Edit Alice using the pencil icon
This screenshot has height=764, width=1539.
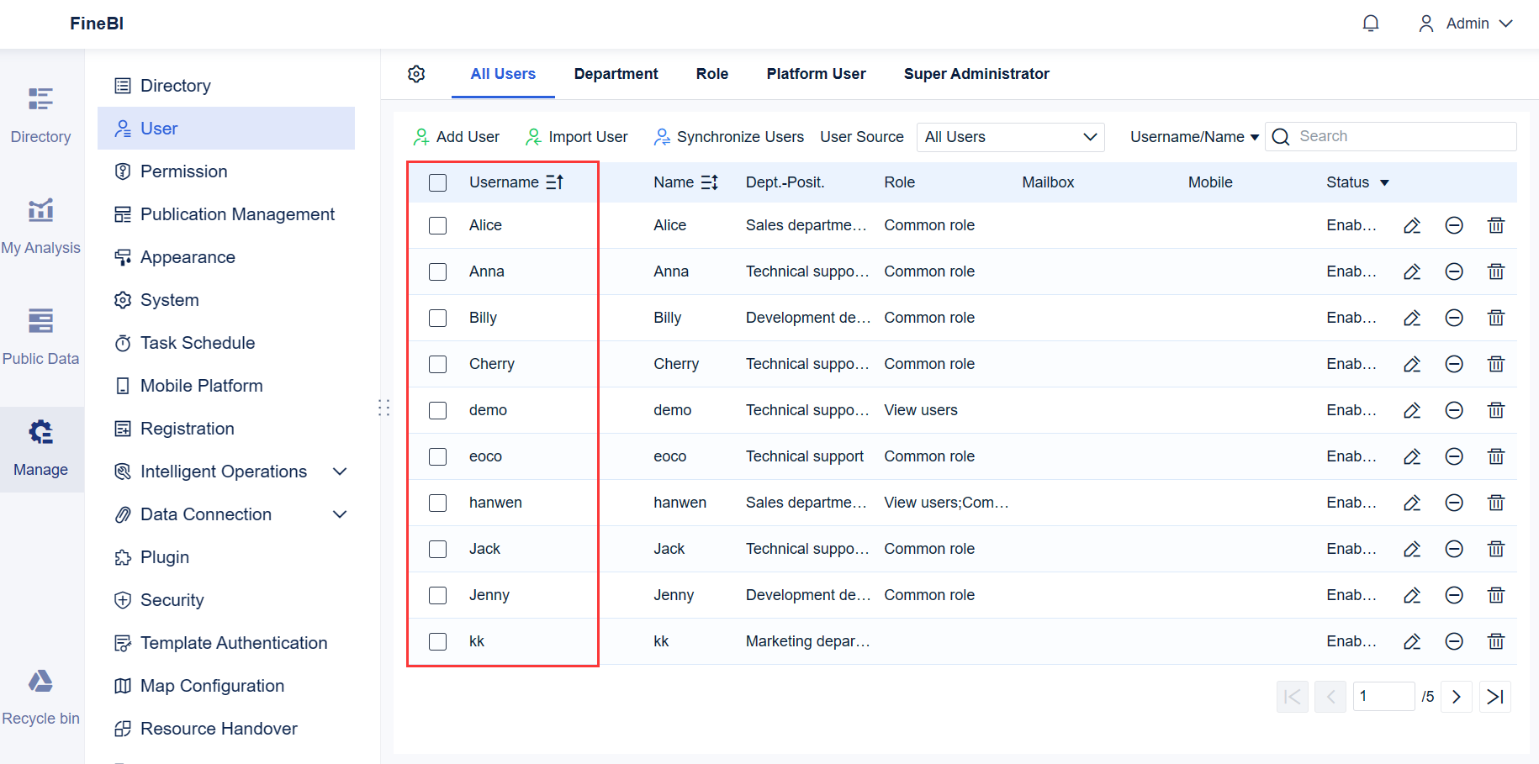(x=1412, y=225)
